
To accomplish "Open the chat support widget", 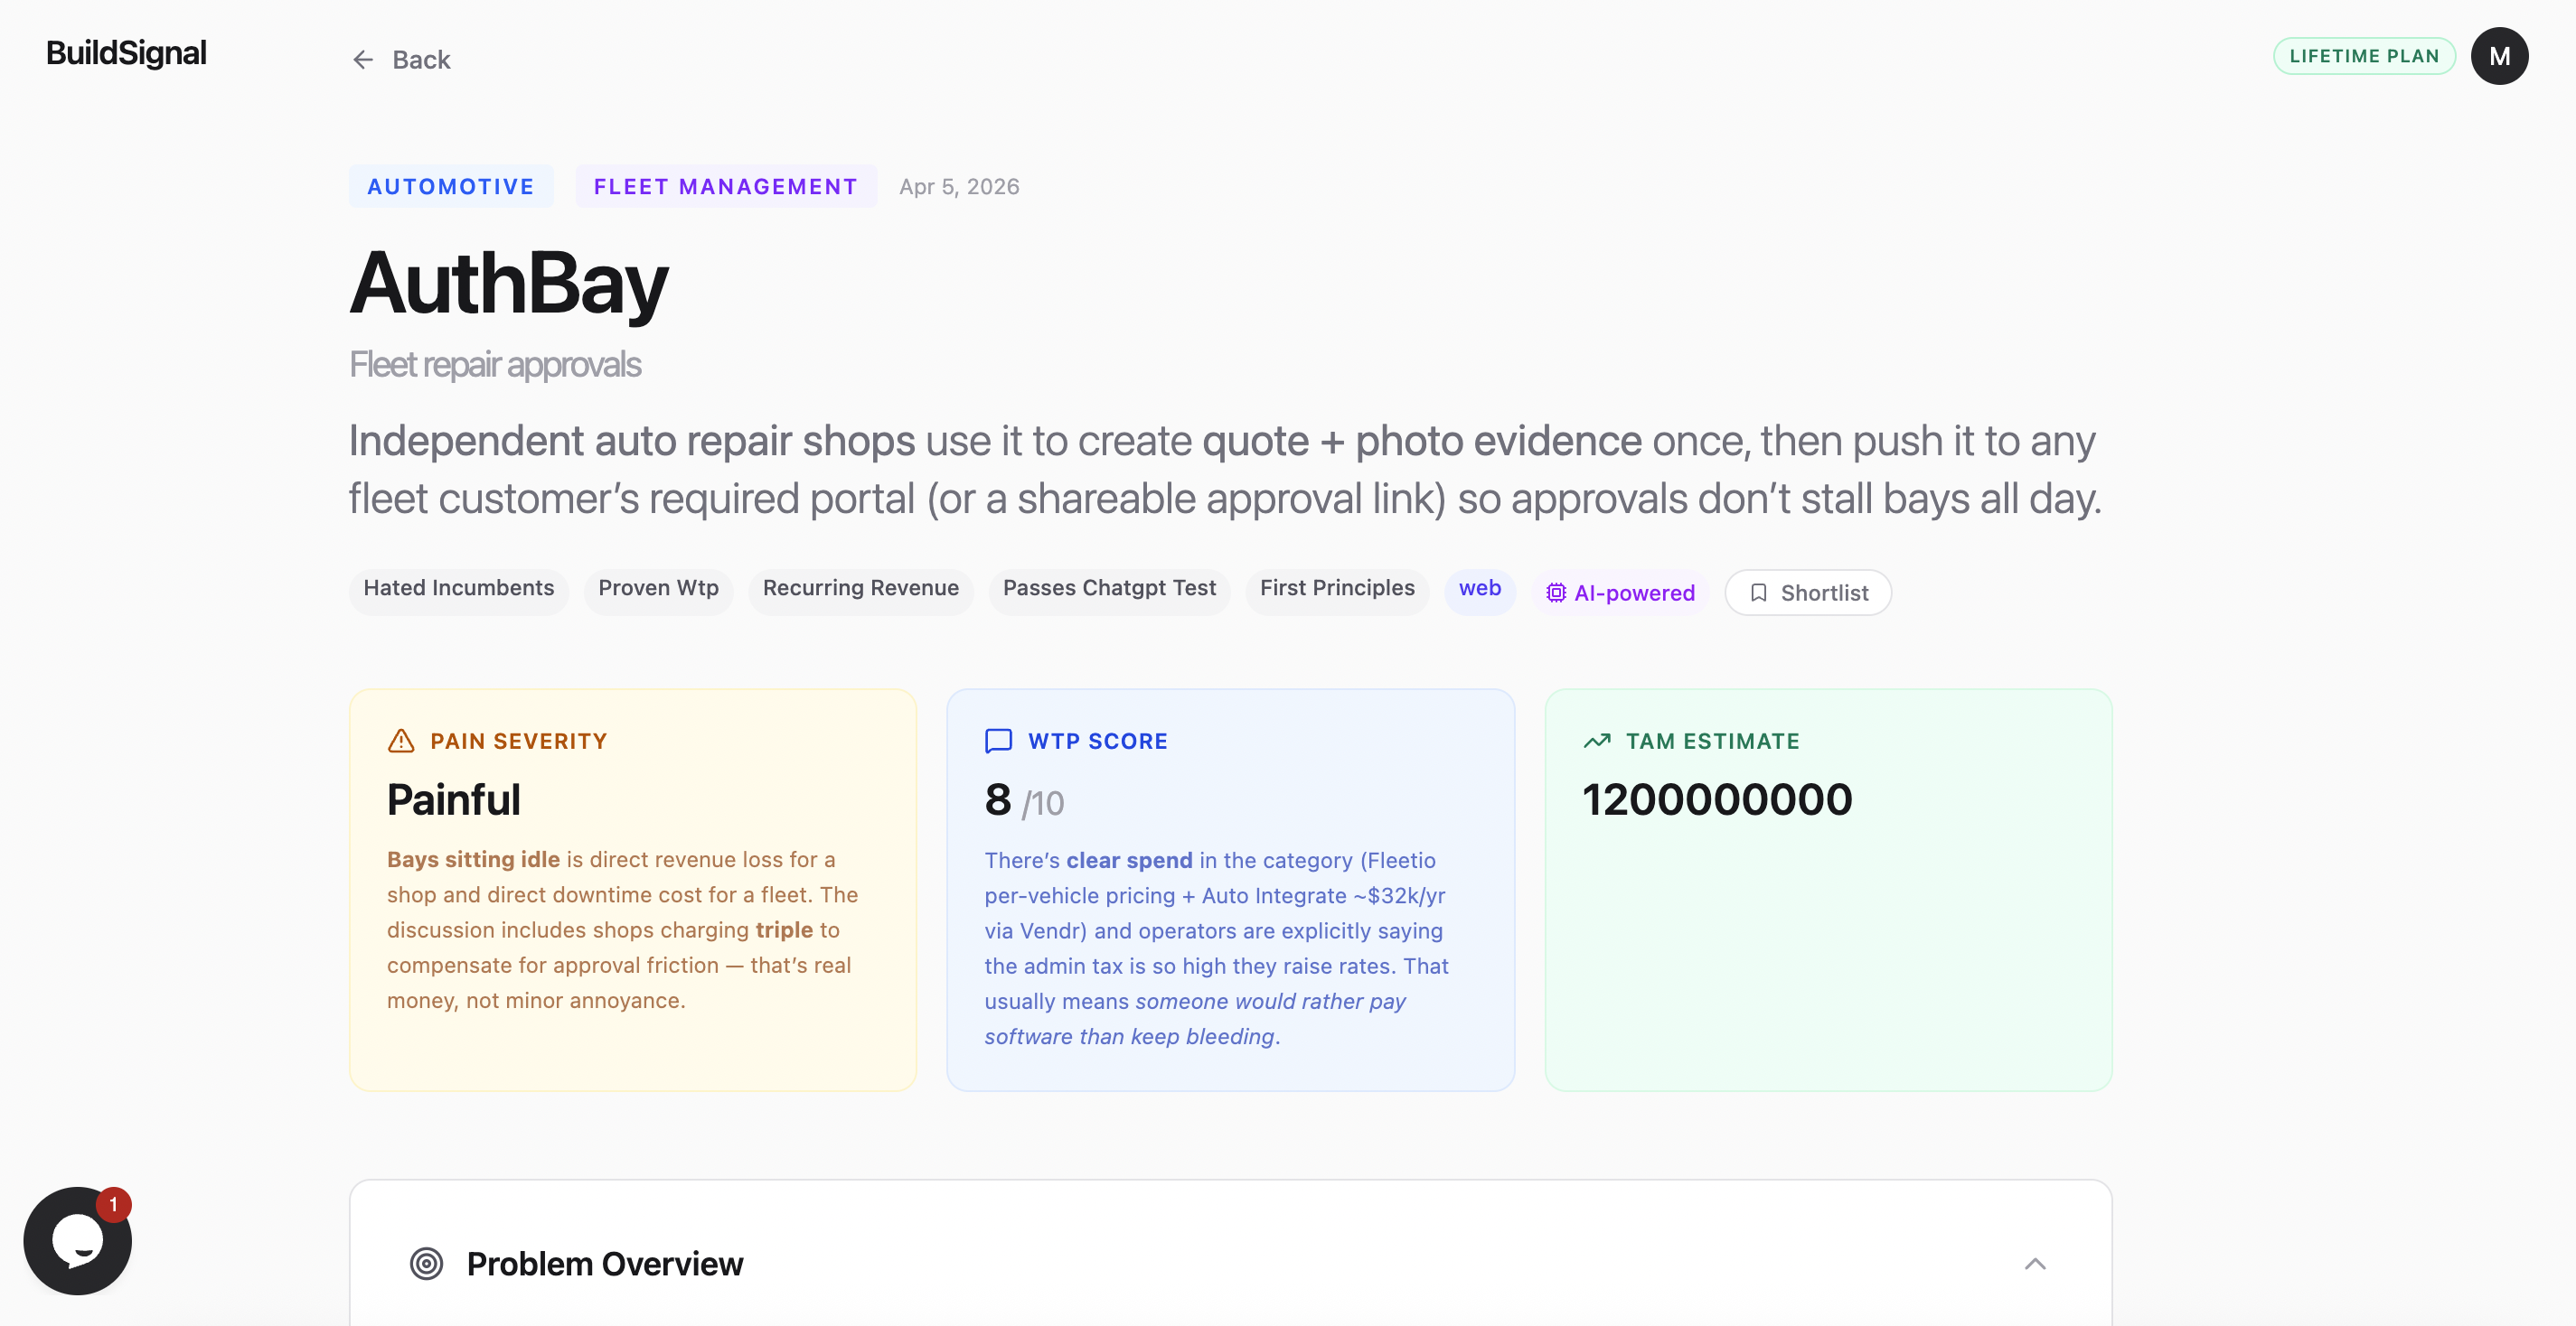I will click(77, 1241).
